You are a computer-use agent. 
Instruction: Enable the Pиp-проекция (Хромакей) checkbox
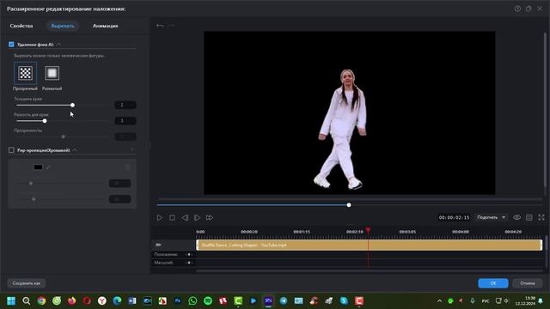click(x=11, y=150)
